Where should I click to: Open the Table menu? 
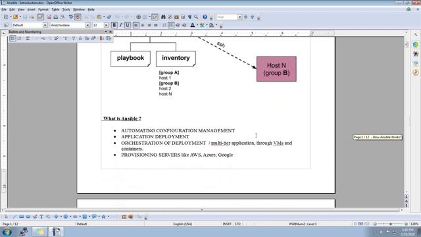tap(55, 9)
